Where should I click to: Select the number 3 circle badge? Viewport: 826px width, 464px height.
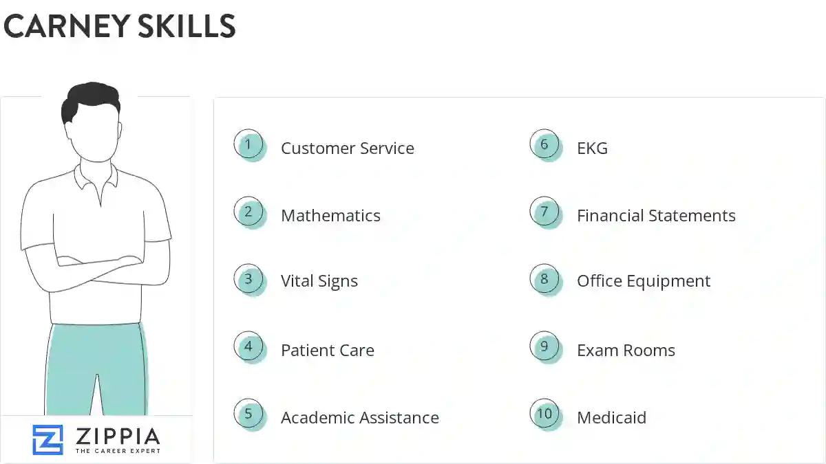coord(248,279)
